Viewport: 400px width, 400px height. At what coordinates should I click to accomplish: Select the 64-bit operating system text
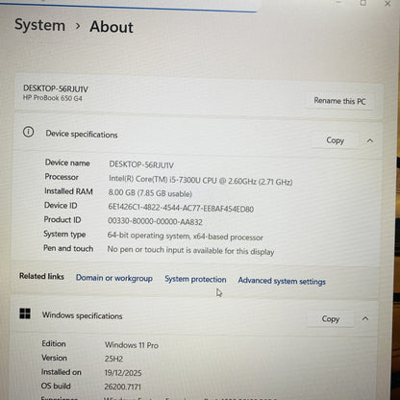(x=185, y=237)
